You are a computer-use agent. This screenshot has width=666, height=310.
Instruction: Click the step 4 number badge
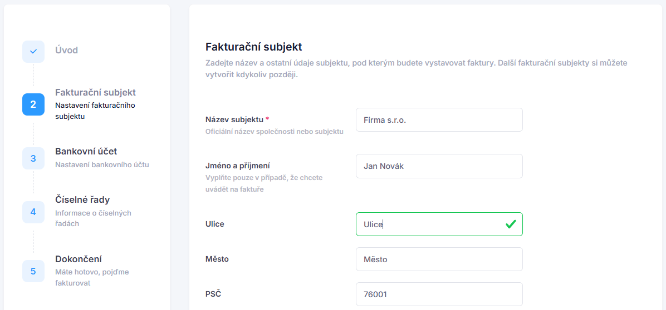point(33,212)
